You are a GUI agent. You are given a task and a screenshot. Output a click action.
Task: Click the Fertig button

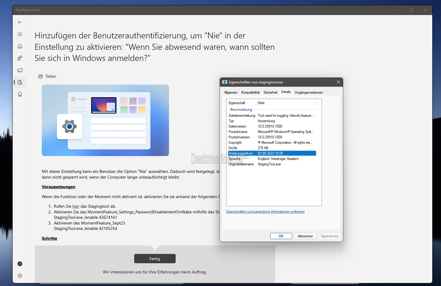click(155, 259)
